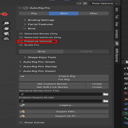The width and height of the screenshot is (128, 128).
Task: Open Object Constraints properties icon
Action: tap(126, 109)
